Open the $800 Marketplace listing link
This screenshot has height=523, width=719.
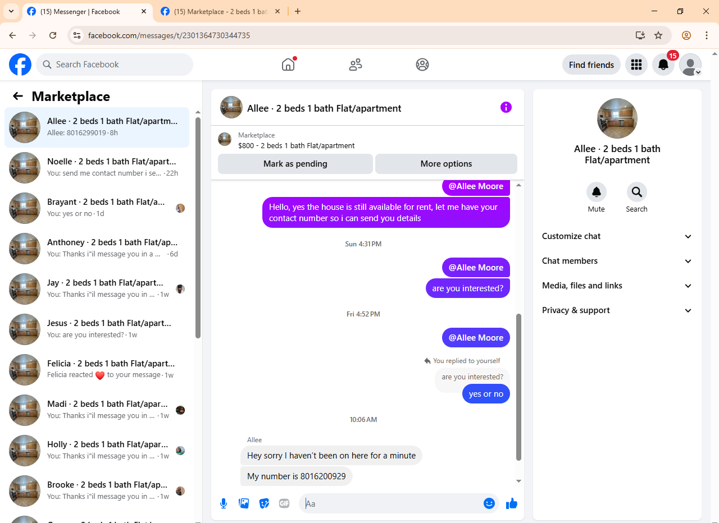click(x=297, y=145)
